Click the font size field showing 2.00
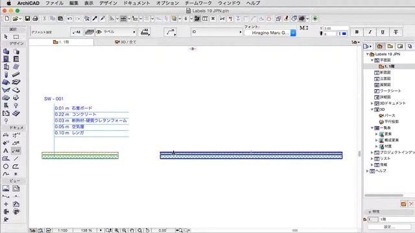415x233 pixels. tap(336, 28)
